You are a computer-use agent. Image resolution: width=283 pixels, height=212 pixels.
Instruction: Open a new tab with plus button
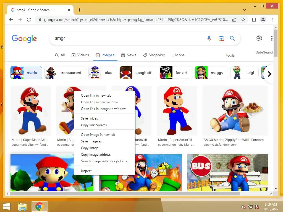[x=80, y=10]
